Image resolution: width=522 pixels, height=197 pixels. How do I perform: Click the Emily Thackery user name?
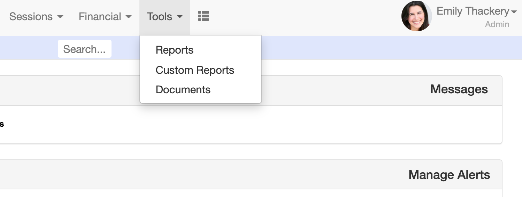tap(473, 11)
